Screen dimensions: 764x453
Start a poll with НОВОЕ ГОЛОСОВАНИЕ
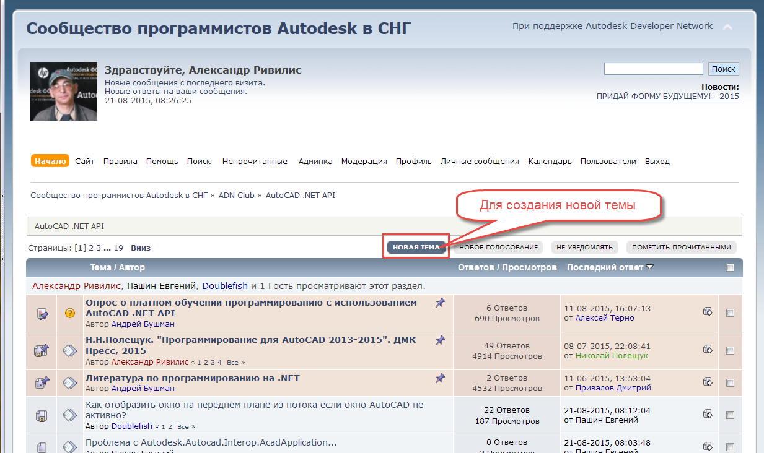click(x=498, y=248)
